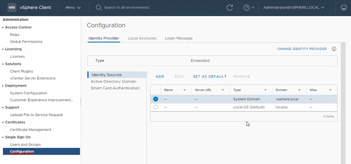
Task: Click SET AS DEFAULT button
Action: click(210, 77)
